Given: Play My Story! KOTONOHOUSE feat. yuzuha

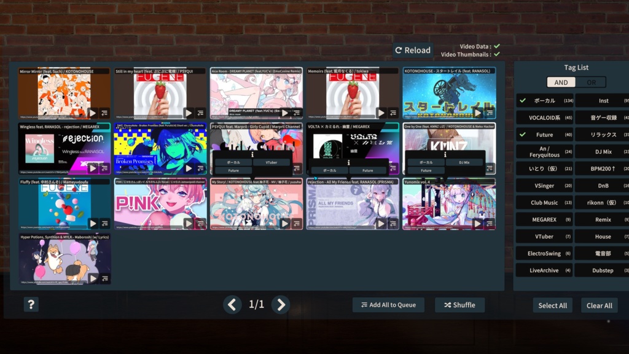Looking at the screenshot, I should (285, 224).
